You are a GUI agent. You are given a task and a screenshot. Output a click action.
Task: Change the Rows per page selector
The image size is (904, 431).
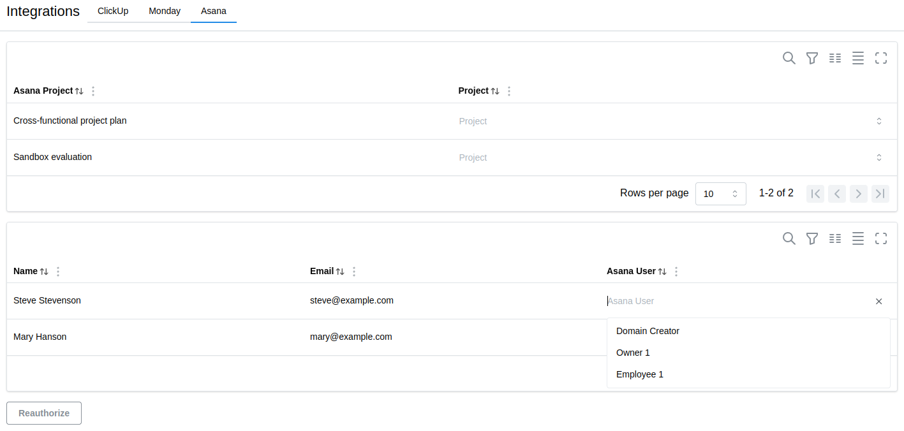(x=721, y=194)
